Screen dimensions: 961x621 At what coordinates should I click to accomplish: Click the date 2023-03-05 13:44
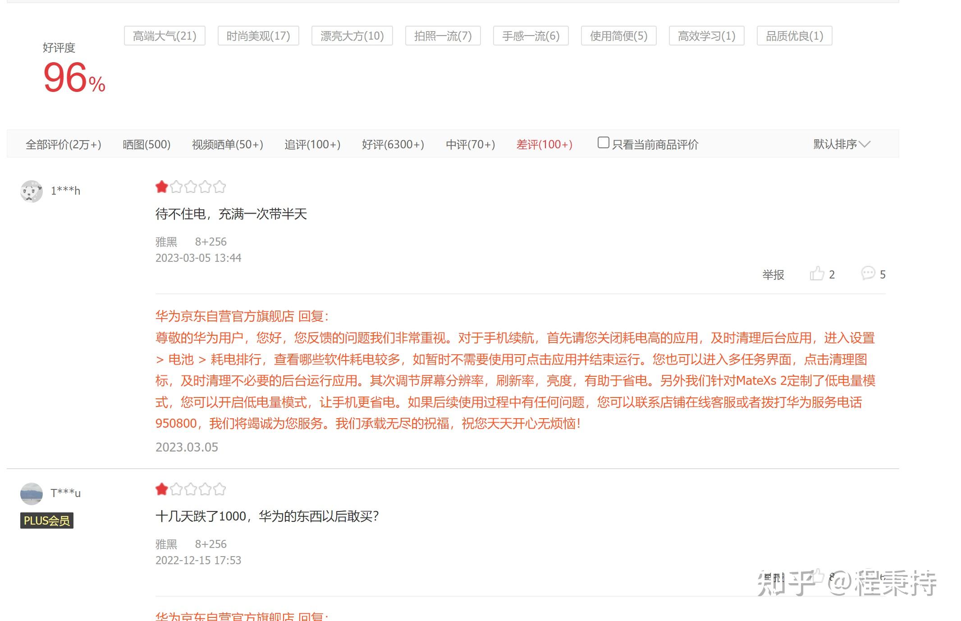point(198,258)
